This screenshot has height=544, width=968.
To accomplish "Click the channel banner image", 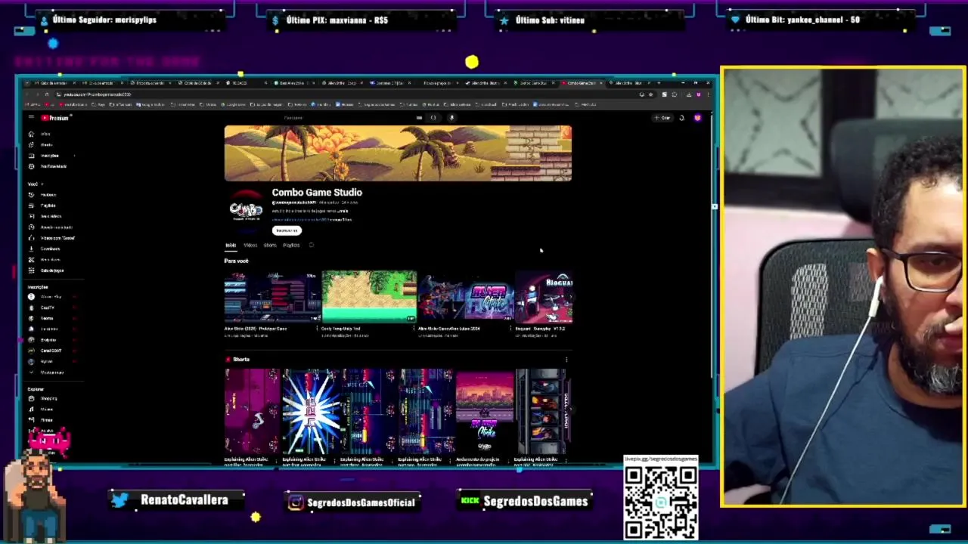I will (398, 153).
